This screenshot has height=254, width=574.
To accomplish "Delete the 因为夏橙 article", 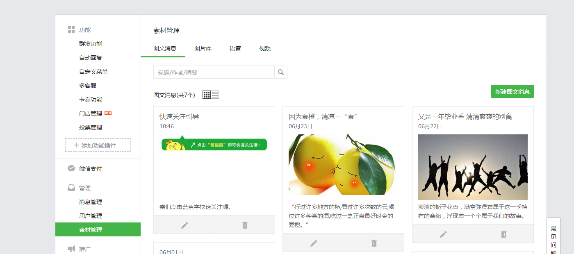I will click(374, 243).
